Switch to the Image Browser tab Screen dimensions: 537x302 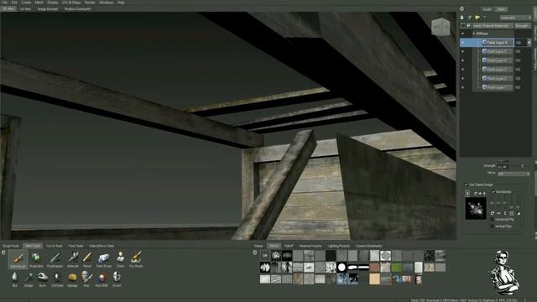click(48, 9)
